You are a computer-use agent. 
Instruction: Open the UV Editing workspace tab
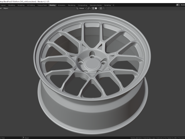click(x=31, y=5)
